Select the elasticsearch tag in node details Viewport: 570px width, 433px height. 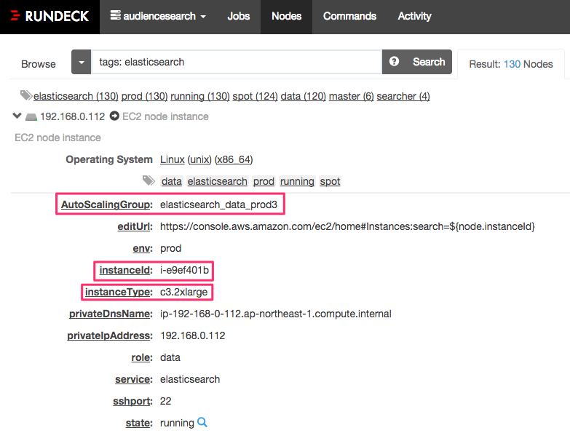(x=218, y=181)
